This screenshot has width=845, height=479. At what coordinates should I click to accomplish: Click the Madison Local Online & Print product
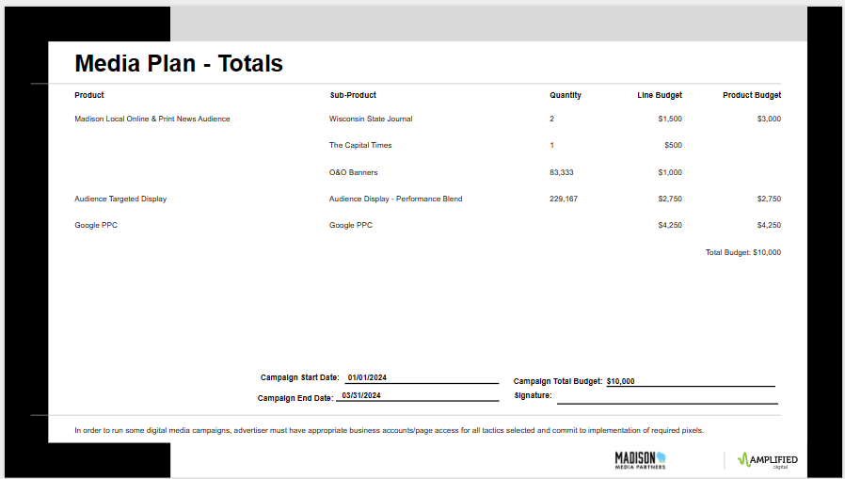pyautogui.click(x=152, y=120)
